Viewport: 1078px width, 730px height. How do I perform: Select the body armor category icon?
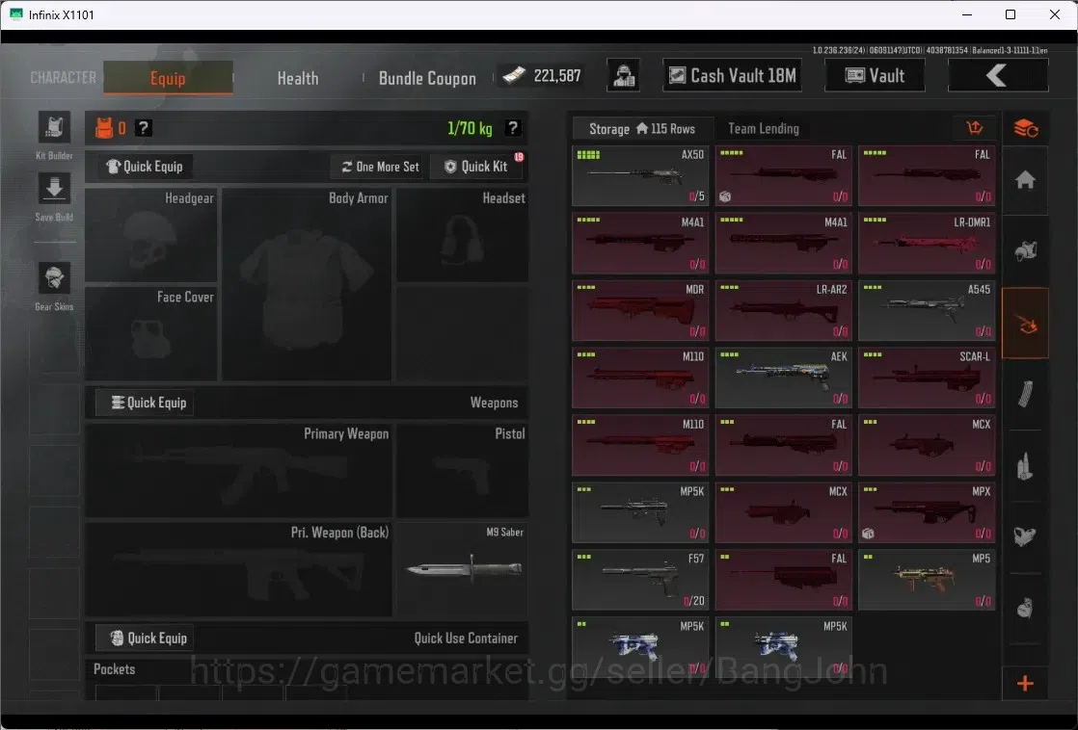tap(1025, 536)
